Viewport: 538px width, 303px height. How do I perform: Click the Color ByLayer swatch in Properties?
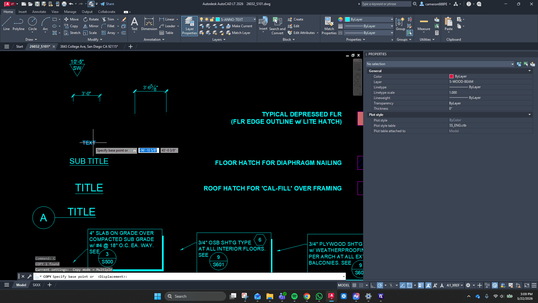tap(451, 76)
